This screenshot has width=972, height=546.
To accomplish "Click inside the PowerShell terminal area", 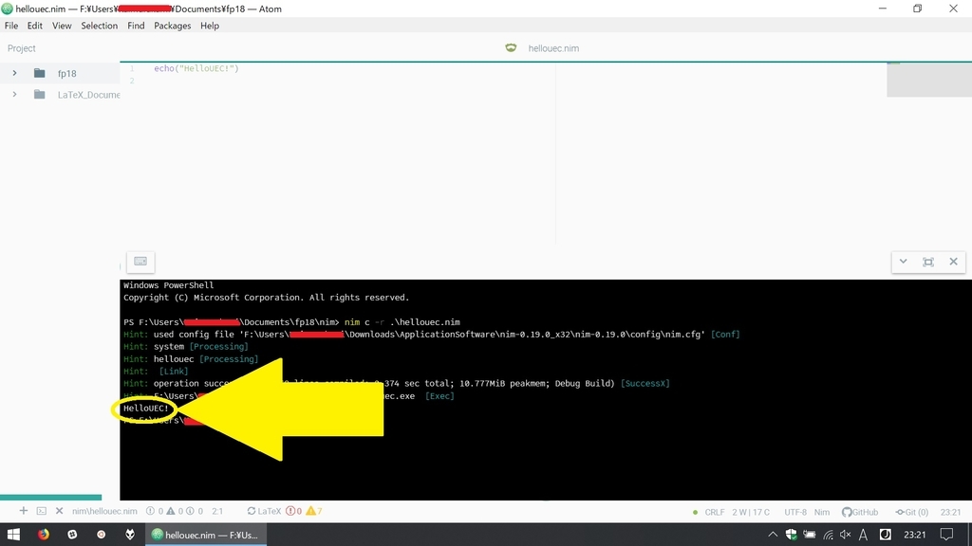I will coord(546,390).
